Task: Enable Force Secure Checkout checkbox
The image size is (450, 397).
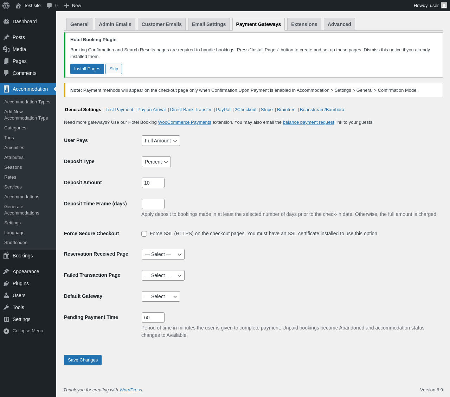Action: click(x=144, y=234)
